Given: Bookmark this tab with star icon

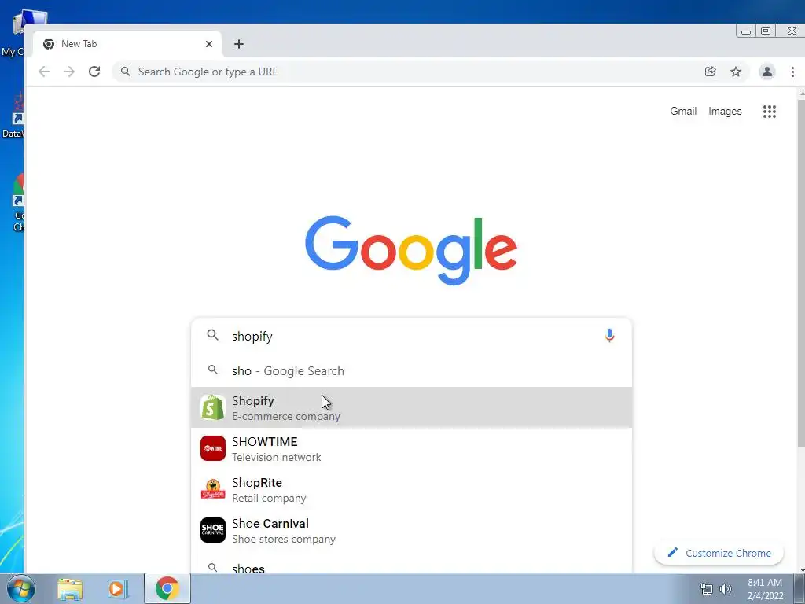Looking at the screenshot, I should (x=736, y=72).
